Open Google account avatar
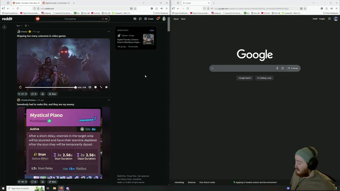The height and width of the screenshot is (191, 340). tap(336, 19)
